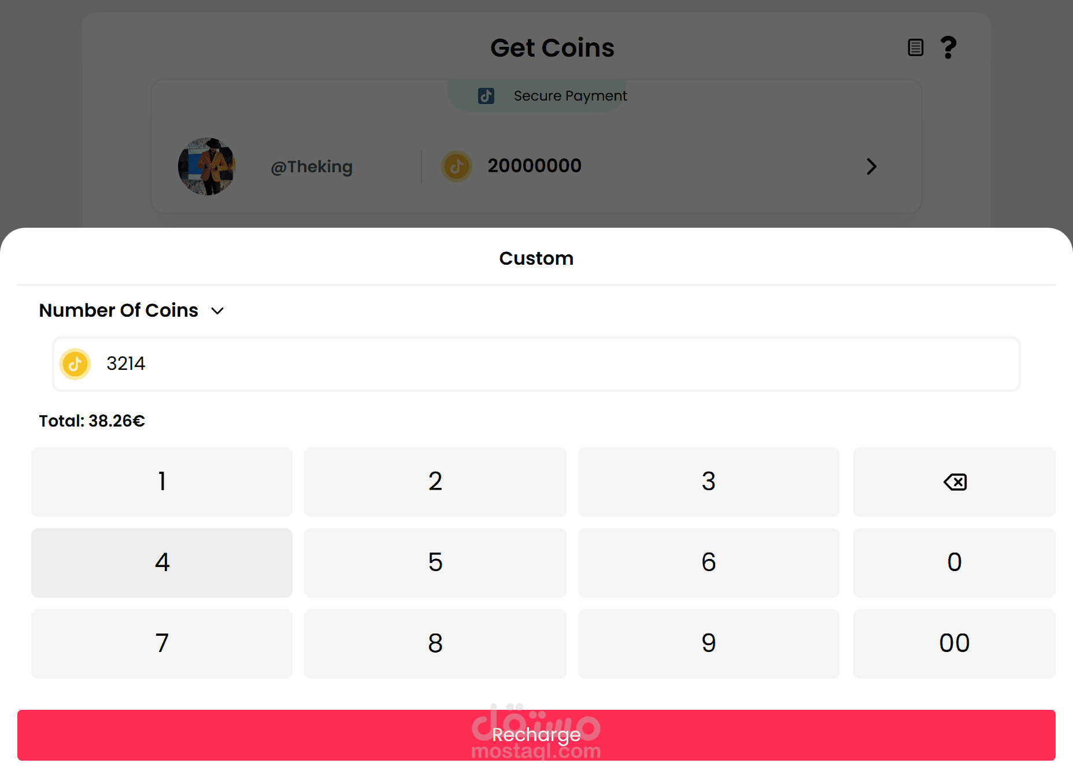Enter digit 9 on the keypad
This screenshot has width=1073, height=778.
pyautogui.click(x=708, y=643)
